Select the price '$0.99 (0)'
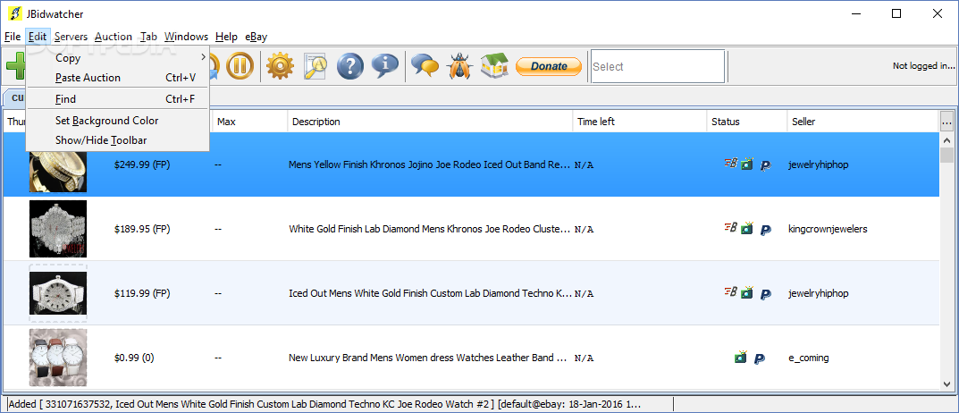Viewport: 959px width, 413px height. click(x=134, y=358)
